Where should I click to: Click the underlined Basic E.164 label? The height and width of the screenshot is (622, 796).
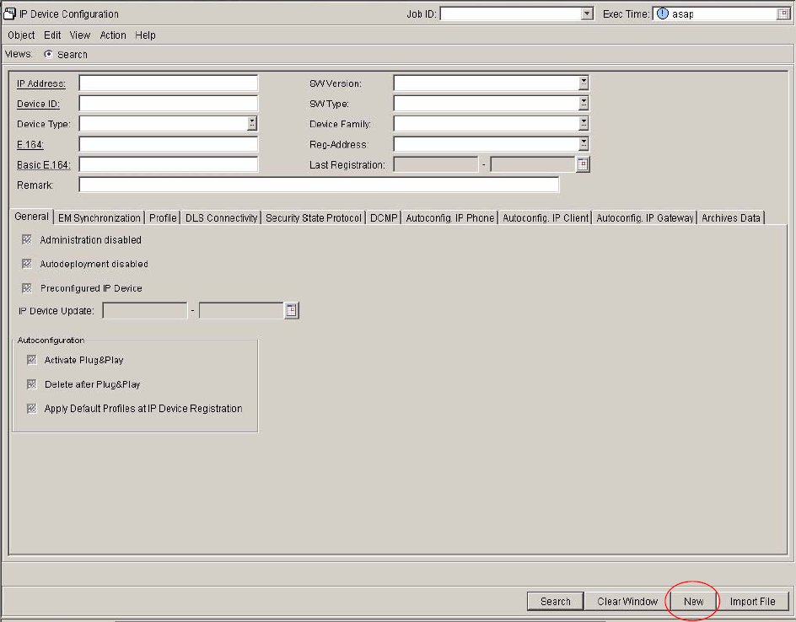point(44,165)
